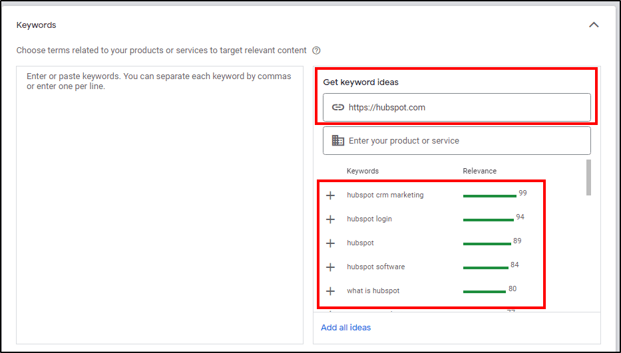Click the link icon in URL field
The width and height of the screenshot is (621, 353).
(x=337, y=107)
